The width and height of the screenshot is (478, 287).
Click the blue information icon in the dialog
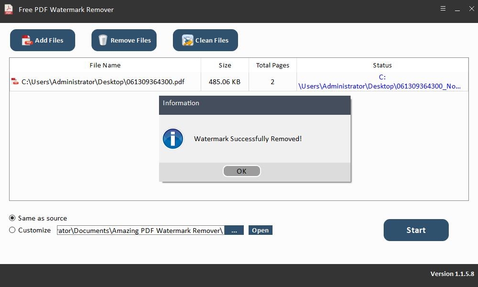click(173, 139)
